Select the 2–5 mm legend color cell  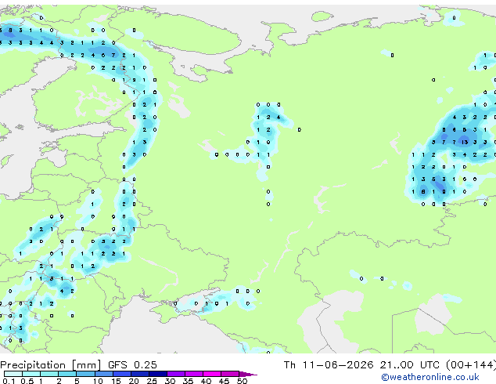click(67, 374)
